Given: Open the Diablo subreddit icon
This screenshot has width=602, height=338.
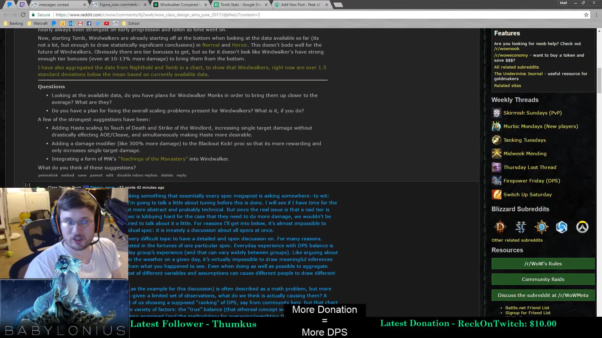Looking at the screenshot, I should (x=500, y=227).
